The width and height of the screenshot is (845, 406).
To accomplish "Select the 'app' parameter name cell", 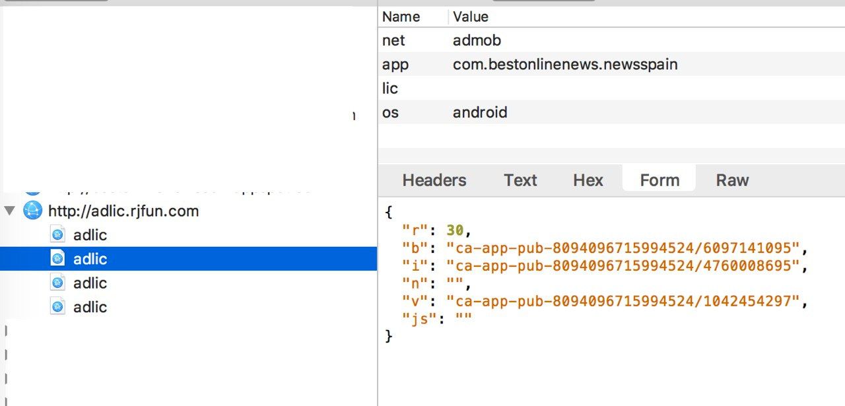I will [395, 65].
